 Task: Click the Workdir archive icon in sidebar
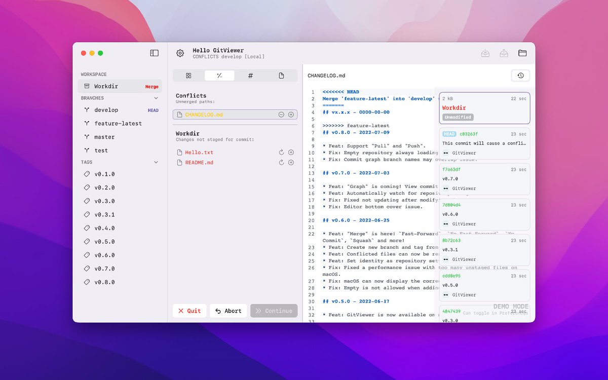(87, 86)
